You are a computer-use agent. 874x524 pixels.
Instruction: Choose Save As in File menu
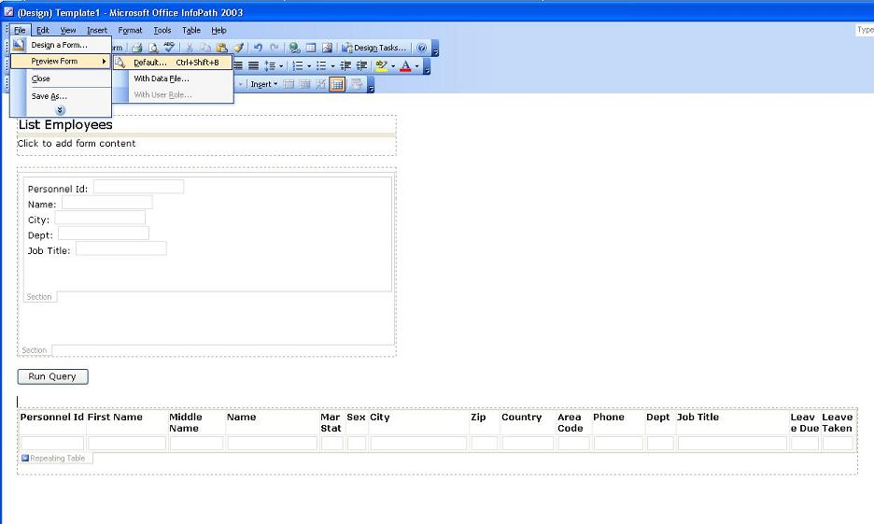(61, 96)
